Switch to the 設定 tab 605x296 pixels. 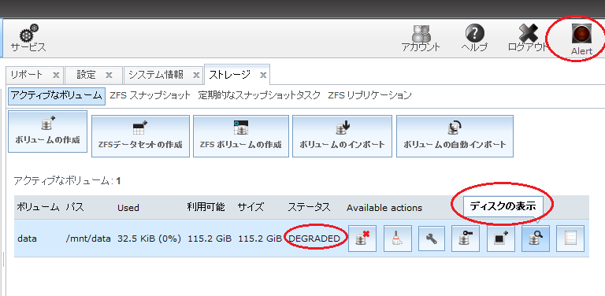tap(86, 74)
